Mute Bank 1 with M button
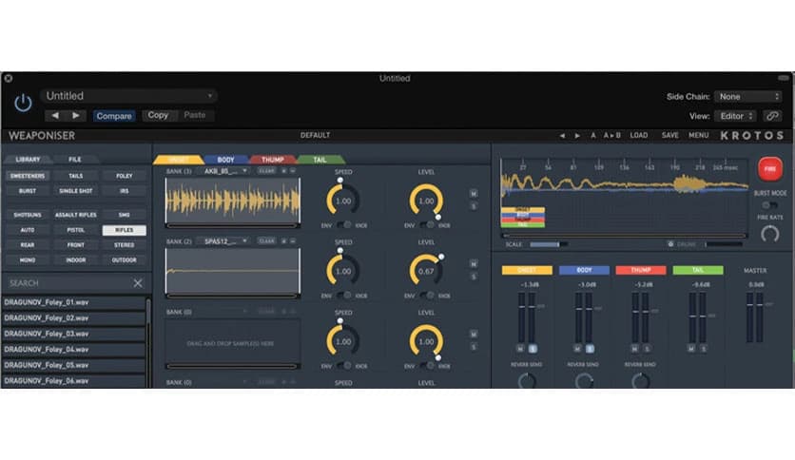 [474, 194]
